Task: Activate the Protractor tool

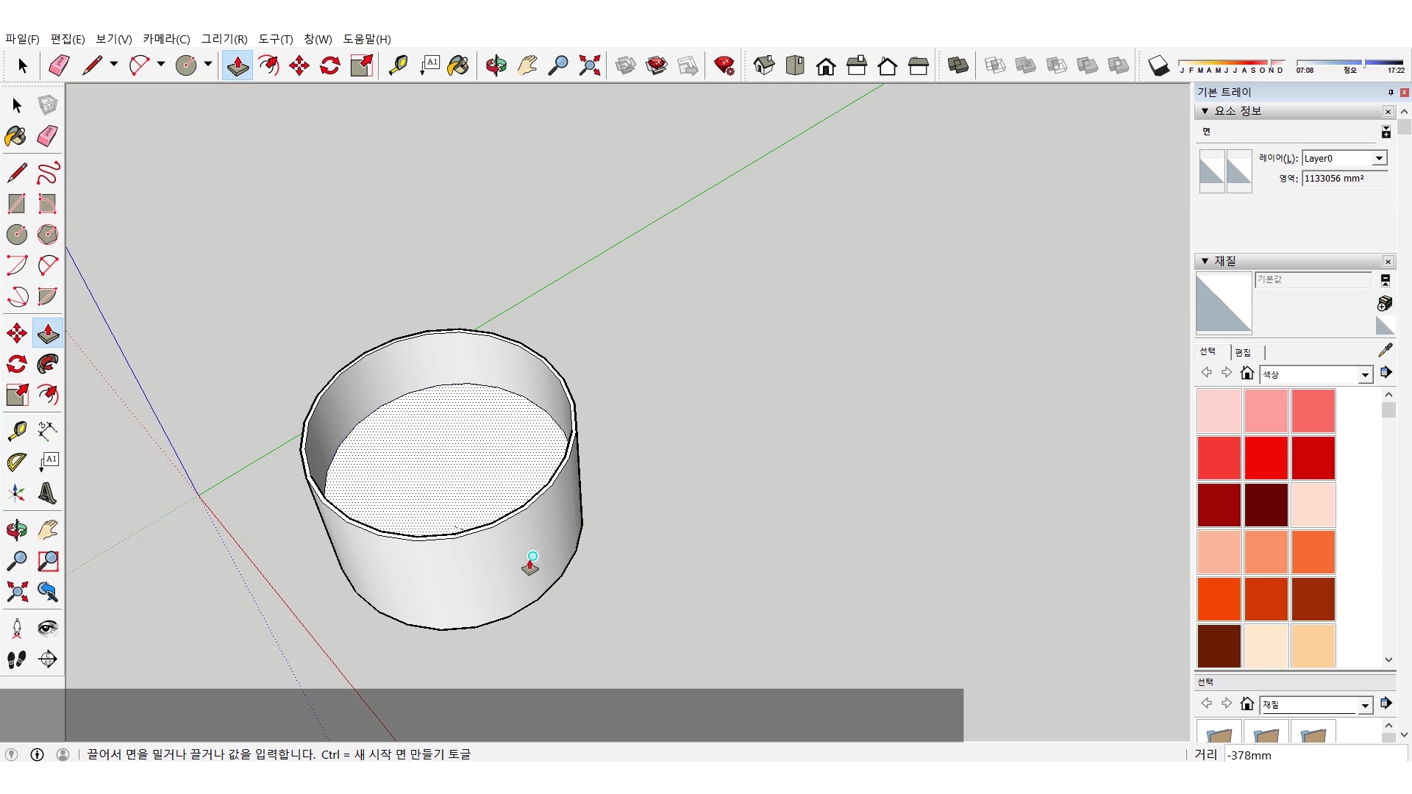Action: 16,462
